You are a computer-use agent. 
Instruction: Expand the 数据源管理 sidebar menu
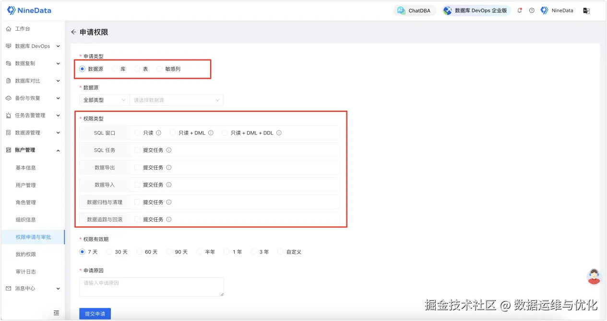(x=32, y=132)
